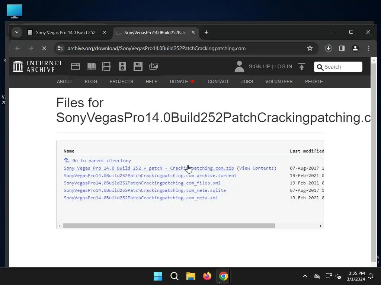Image resolution: width=381 pixels, height=285 pixels.
Task: Close the SonyVegasPro14.0Build252Patc tab
Action: pos(193,32)
